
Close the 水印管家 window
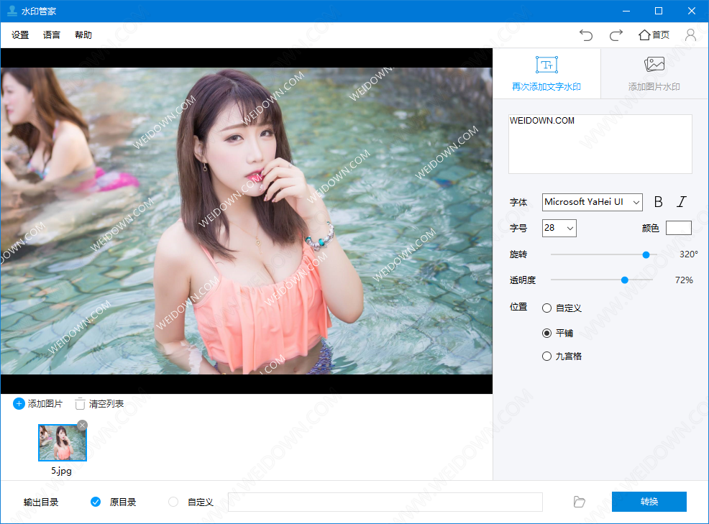coord(692,11)
